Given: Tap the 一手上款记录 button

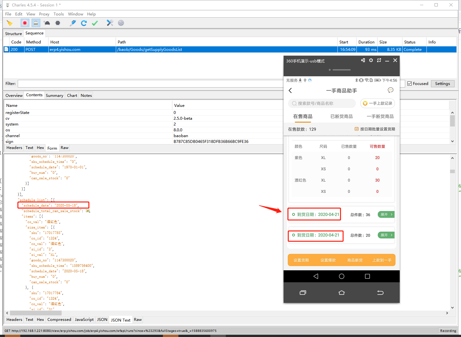Looking at the screenshot, I should click(377, 103).
